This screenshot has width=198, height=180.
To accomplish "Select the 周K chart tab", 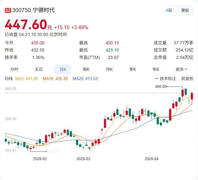I will click(x=86, y=69).
